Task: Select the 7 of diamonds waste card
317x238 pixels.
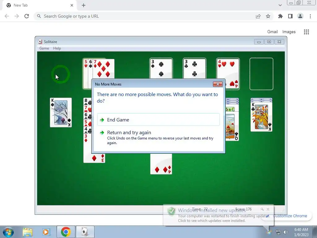Action: tap(103, 68)
